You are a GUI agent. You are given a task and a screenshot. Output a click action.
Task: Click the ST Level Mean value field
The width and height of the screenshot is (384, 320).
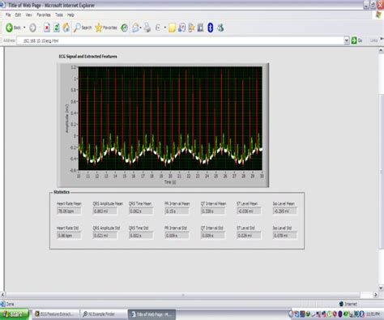tap(249, 211)
